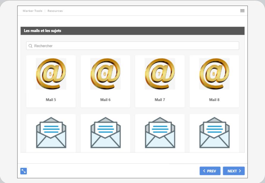This screenshot has height=183, width=265.
Task: Click the Mail 6 label
Action: point(105,100)
